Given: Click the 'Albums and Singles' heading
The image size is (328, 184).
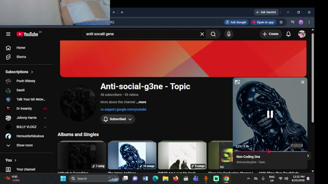Looking at the screenshot, I should point(78,134).
